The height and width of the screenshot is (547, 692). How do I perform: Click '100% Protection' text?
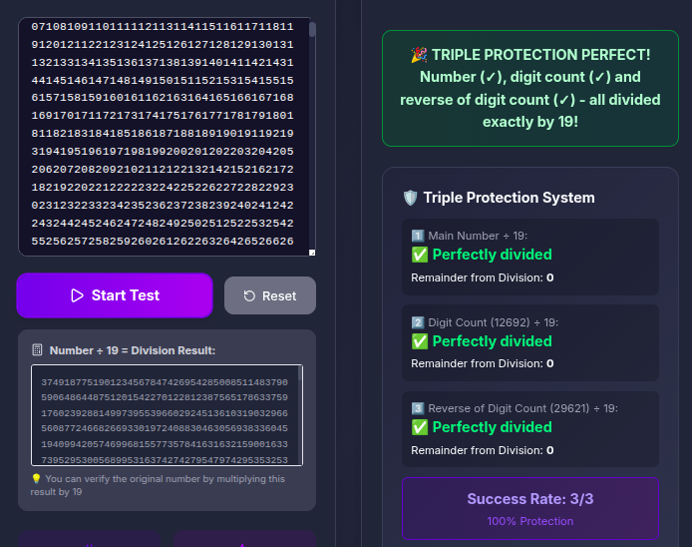(530, 521)
